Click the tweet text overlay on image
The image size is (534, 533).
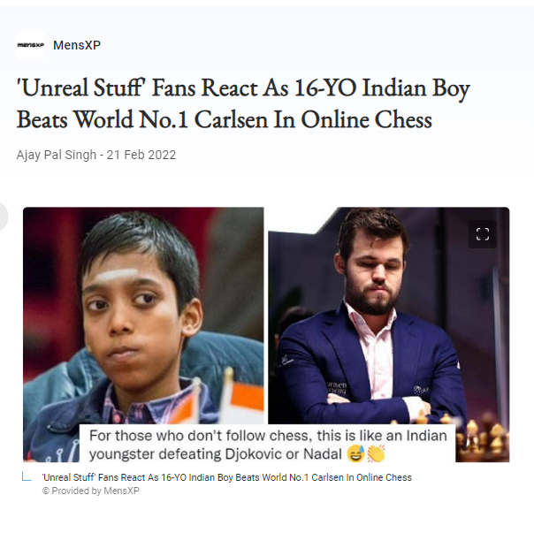(267, 444)
